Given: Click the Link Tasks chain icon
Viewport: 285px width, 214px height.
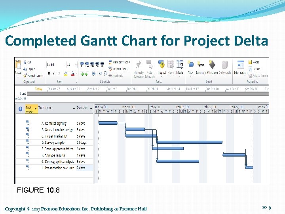Looking at the screenshot, I should (x=101, y=74).
